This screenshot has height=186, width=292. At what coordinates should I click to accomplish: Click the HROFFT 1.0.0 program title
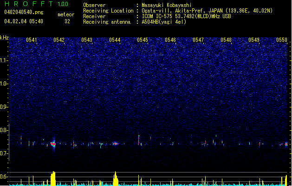coord(37,4)
